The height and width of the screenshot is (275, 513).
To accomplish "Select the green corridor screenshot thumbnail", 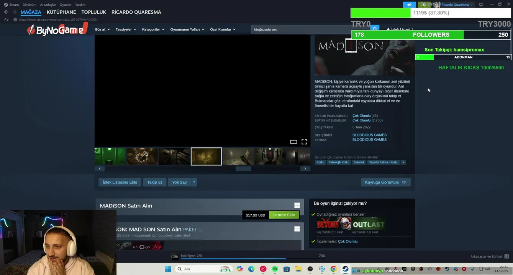I will 110,157.
